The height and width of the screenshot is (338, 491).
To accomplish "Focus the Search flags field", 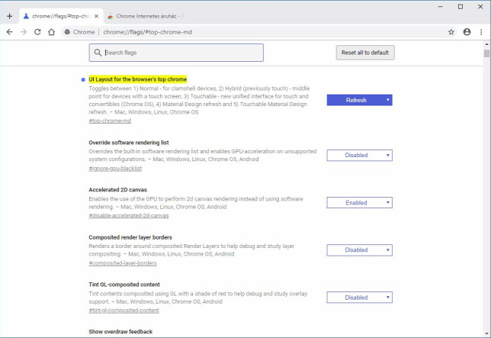I will click(x=176, y=53).
